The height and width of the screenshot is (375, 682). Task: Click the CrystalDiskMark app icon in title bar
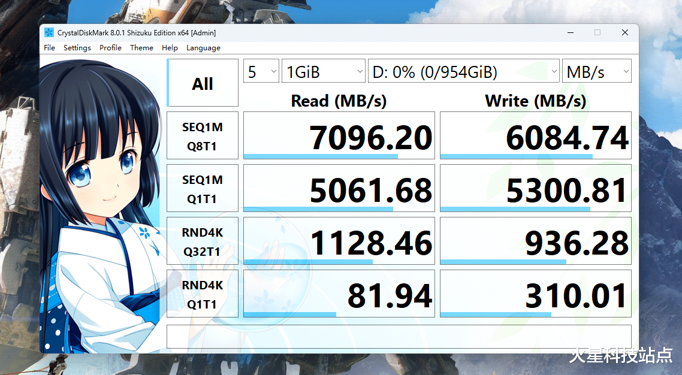tap(49, 32)
